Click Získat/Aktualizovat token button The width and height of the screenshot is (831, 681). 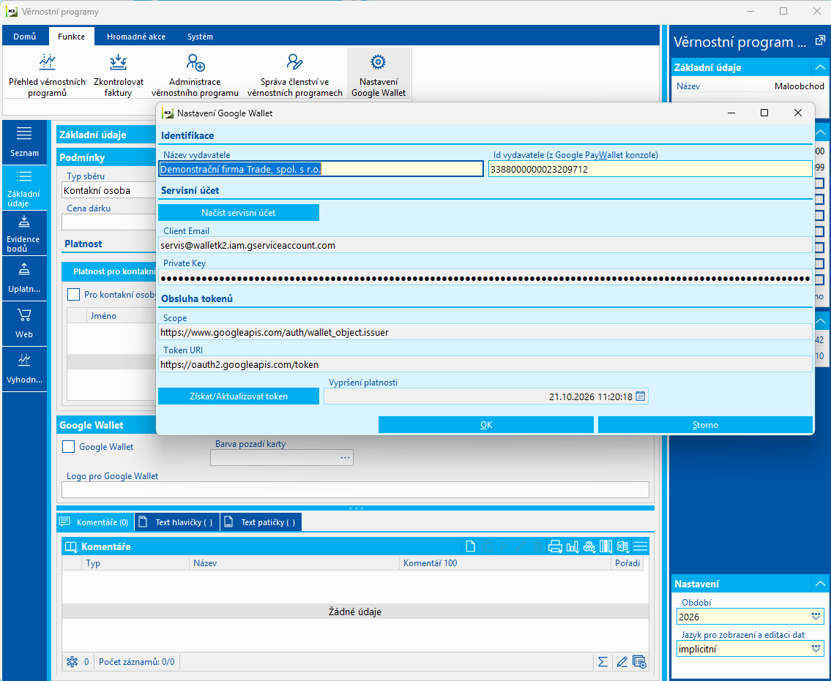239,396
